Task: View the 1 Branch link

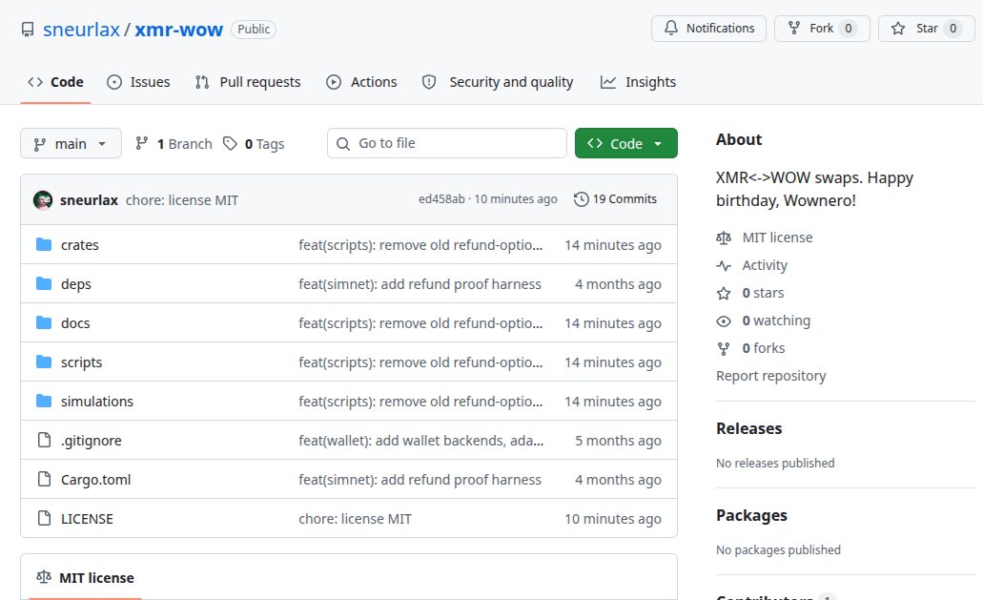Action: (174, 144)
